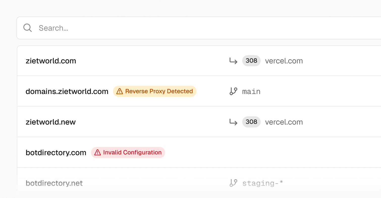The height and width of the screenshot is (198, 381).
Task: Open the domains.zietworld.com domain entry
Action: pos(67,91)
